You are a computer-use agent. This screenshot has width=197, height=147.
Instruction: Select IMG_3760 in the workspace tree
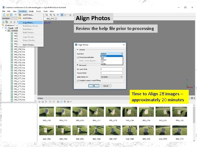(x=20, y=49)
